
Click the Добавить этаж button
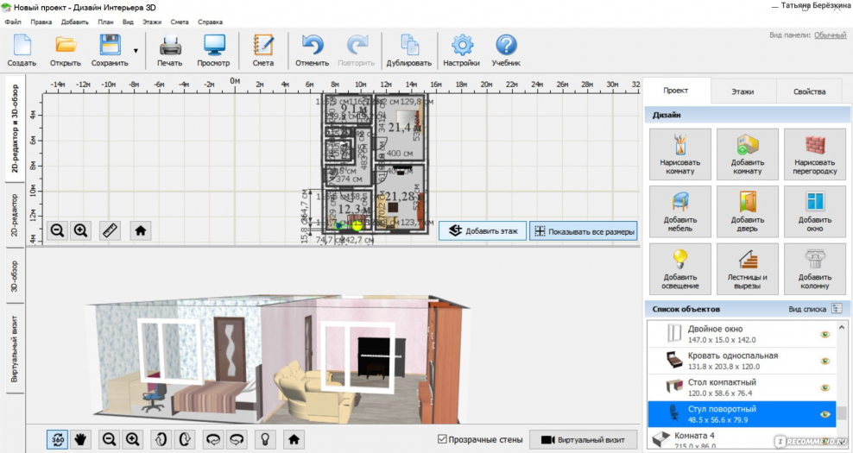point(483,230)
